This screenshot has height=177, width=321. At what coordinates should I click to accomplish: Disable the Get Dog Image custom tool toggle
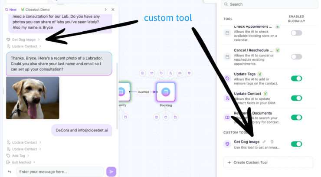coord(296,144)
